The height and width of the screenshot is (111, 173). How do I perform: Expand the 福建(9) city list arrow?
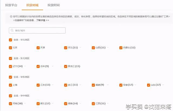(108, 85)
